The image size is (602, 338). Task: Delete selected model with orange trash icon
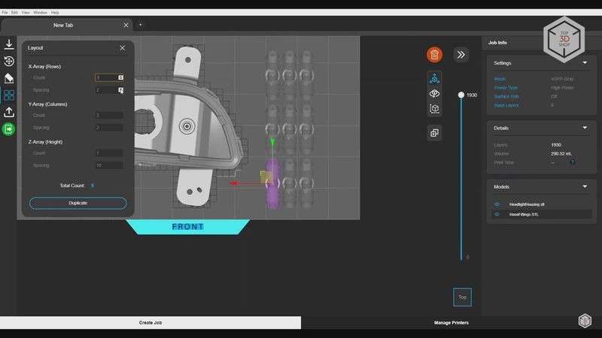click(x=434, y=54)
